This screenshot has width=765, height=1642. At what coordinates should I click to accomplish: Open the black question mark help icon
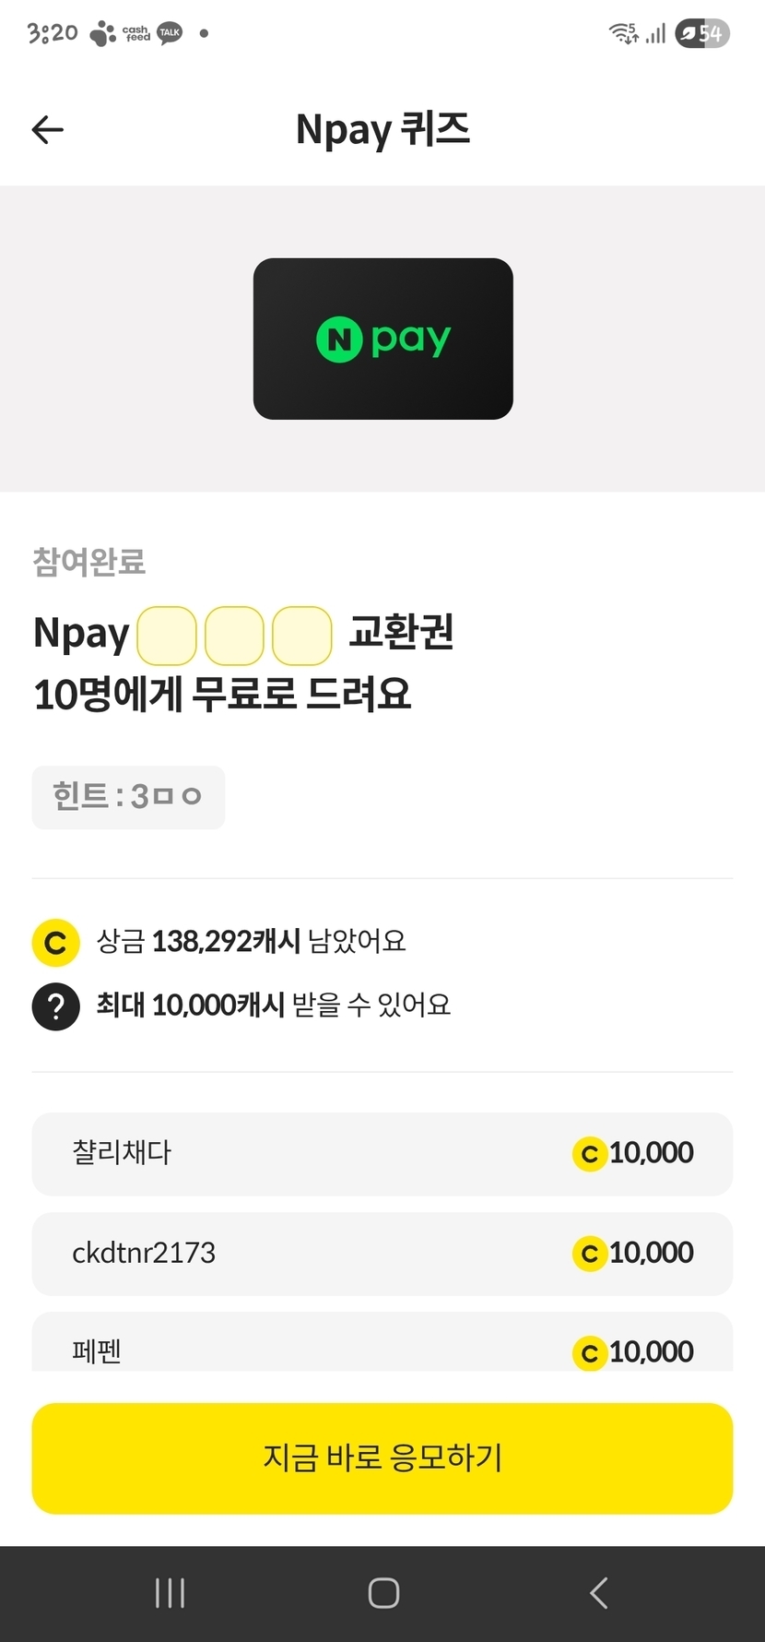(x=56, y=1006)
